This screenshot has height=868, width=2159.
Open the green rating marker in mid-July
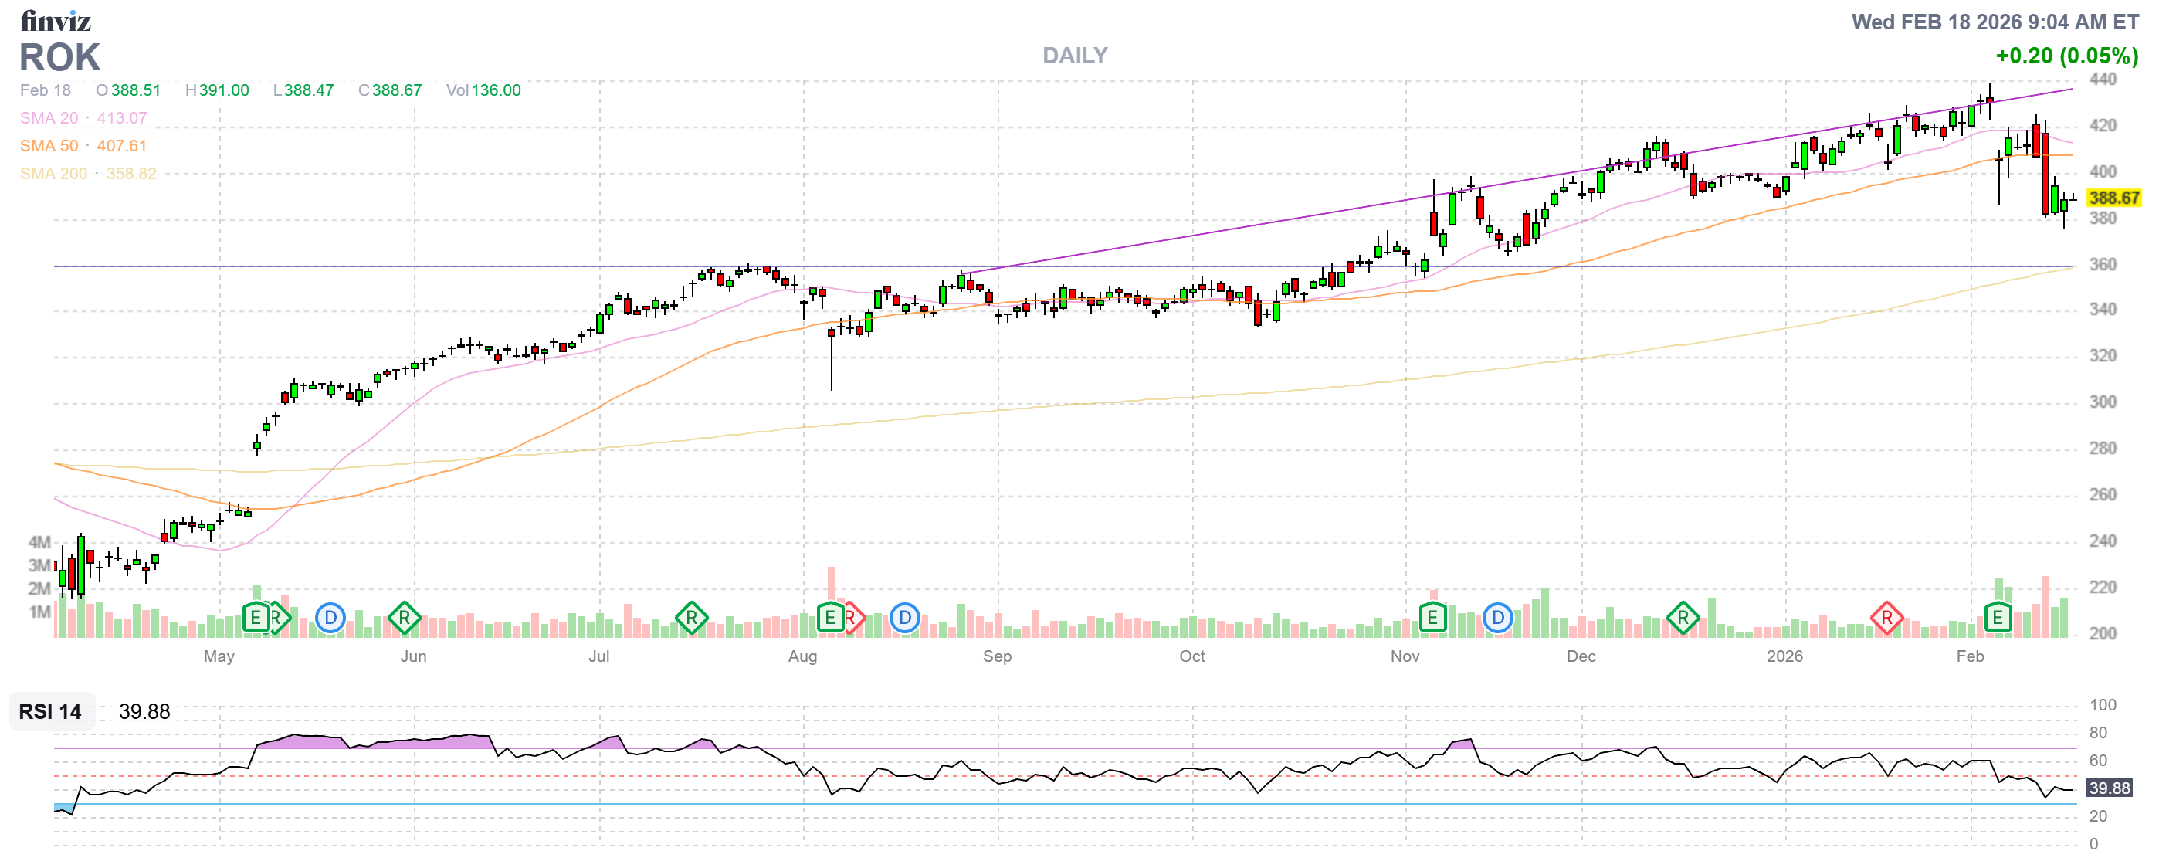691,619
